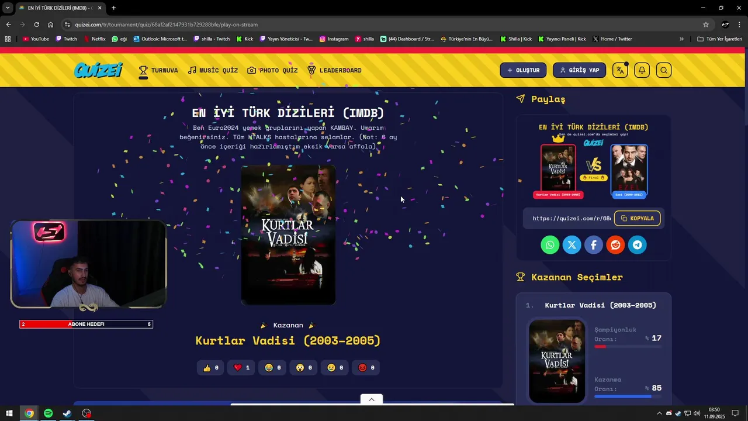
Task: Click the surprised emoji reaction
Action: (x=304, y=368)
